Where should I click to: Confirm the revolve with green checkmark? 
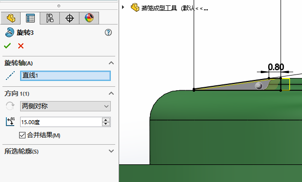click(7, 46)
